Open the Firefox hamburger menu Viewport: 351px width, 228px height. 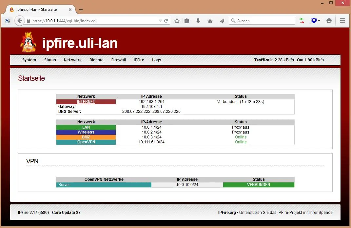pyautogui.click(x=342, y=21)
